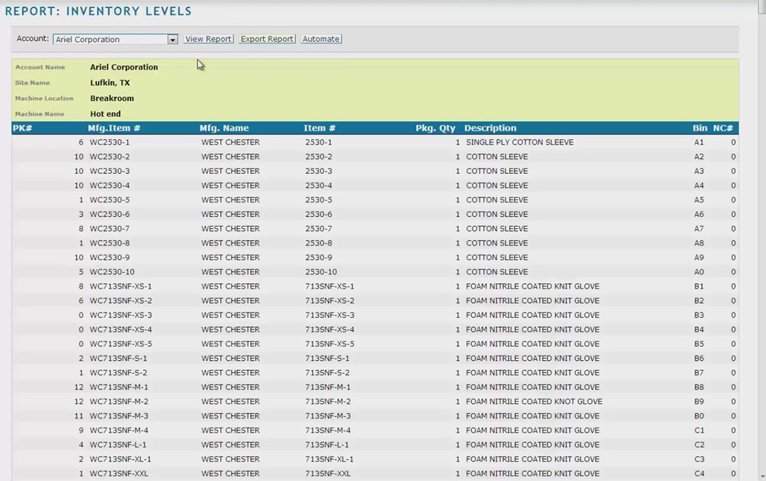Click item number 2530-10
766x481 pixels.
click(x=321, y=272)
